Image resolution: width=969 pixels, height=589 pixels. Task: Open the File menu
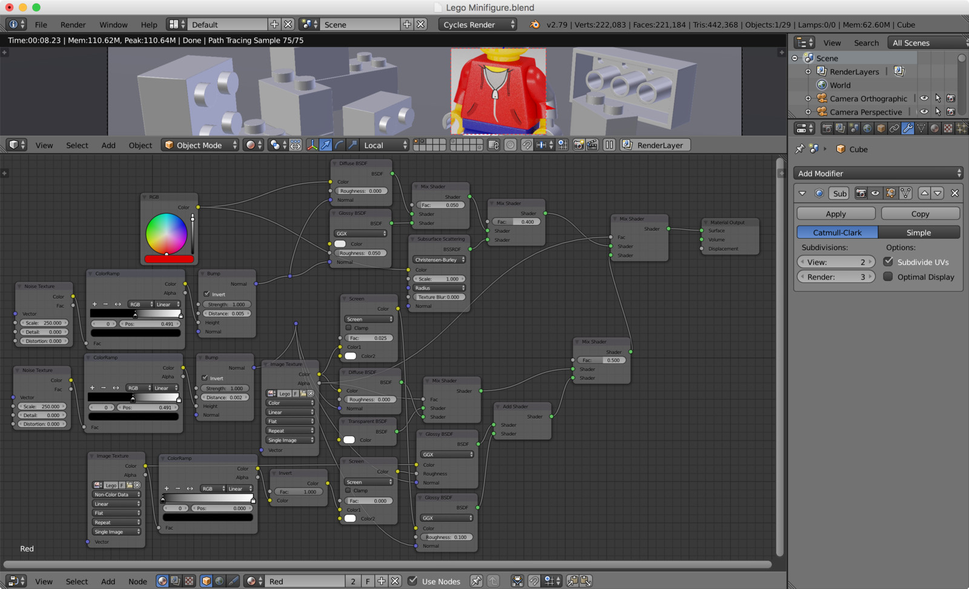(41, 25)
